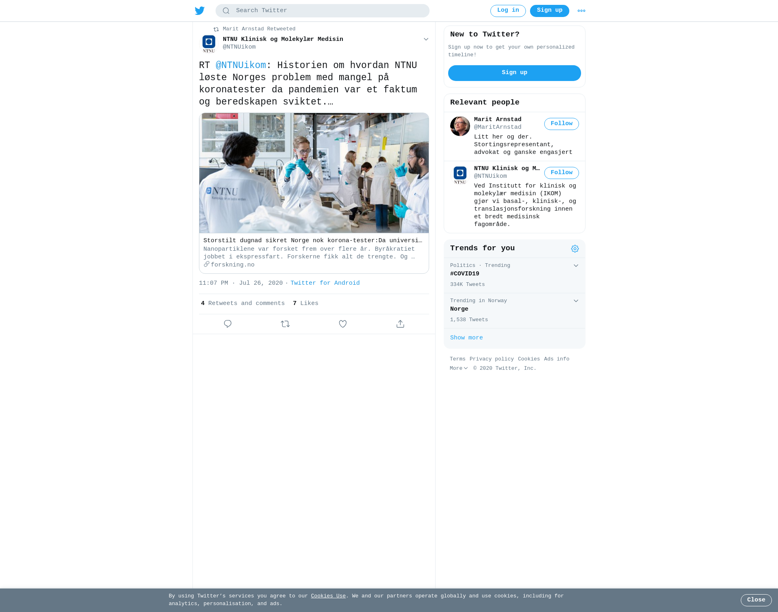
Task: Expand options for #COVID19 trend
Action: point(576,266)
